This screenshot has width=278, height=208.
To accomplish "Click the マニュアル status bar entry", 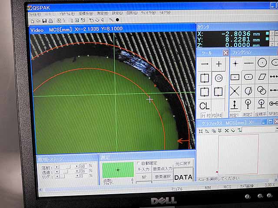I will point(177,188).
